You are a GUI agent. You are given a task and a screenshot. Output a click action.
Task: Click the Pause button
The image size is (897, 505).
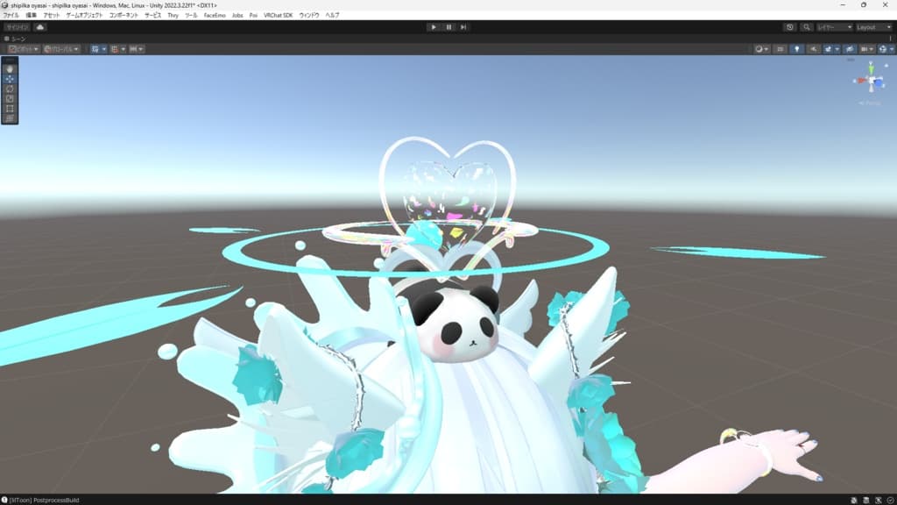[448, 27]
